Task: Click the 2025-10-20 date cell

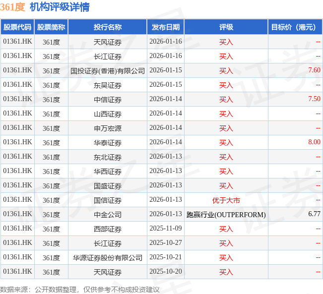Action: [166, 271]
